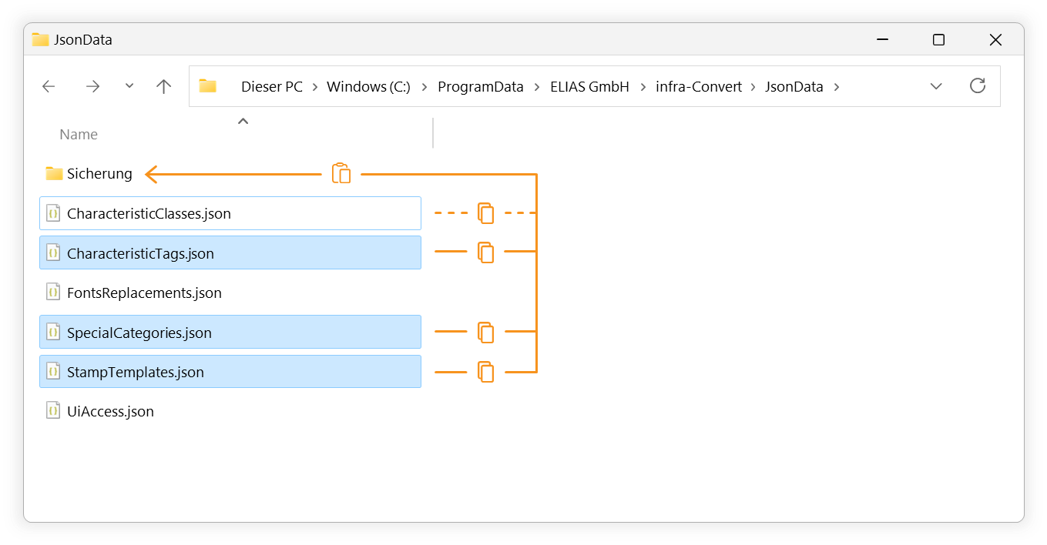Click copy icon beside CharacteristicTags.json

(x=485, y=252)
